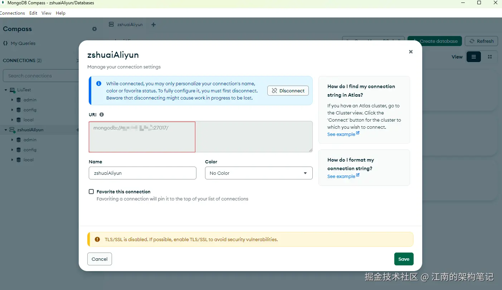Expand local database under LiuTest

coord(12,120)
